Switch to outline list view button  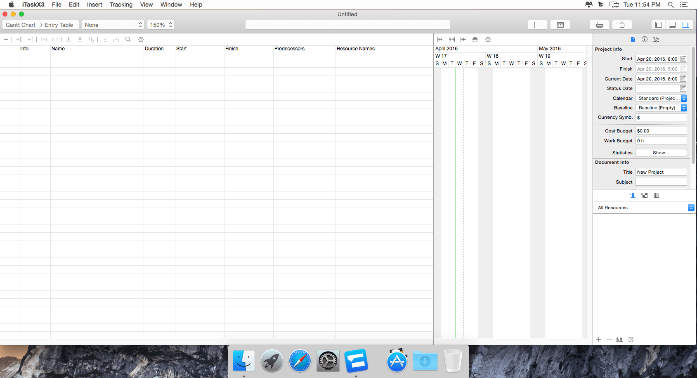[537, 25]
